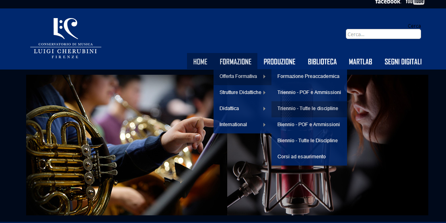
Task: Open the BIBLIOTECA menu item
Action: (322, 61)
